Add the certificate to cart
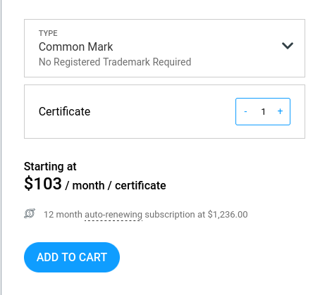Image resolution: width=313 pixels, height=295 pixels. point(72,257)
